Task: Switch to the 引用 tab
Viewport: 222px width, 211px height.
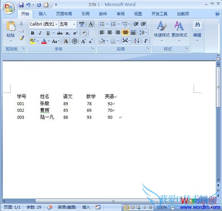Action: [x=85, y=14]
